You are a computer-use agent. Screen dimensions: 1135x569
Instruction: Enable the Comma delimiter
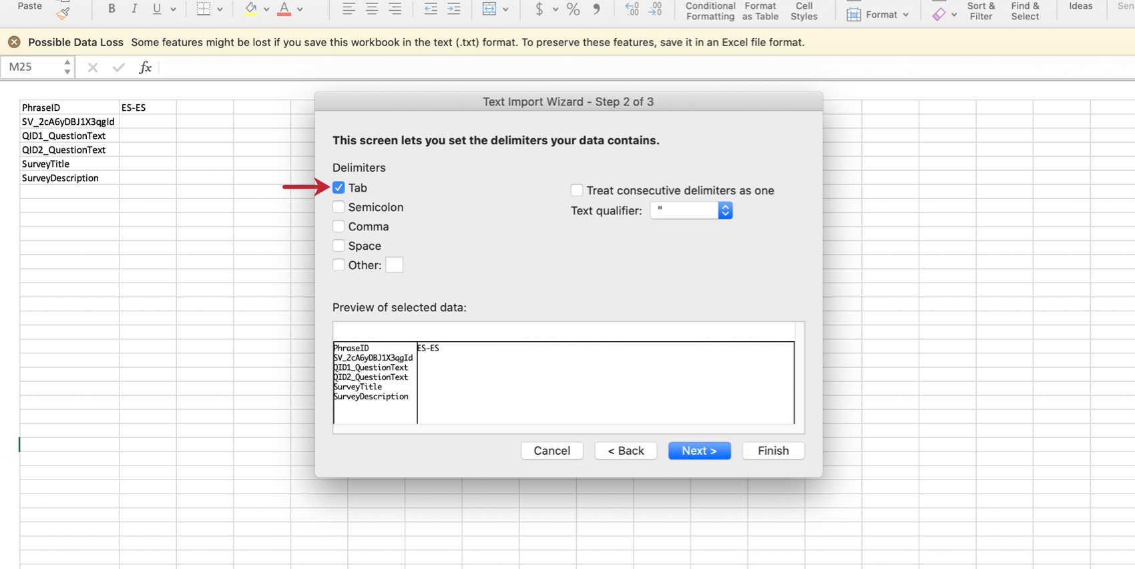[x=338, y=226]
